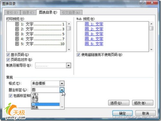Click the 题注标签 field showing 图
Screen dimensions: 161x121
coord(45,90)
